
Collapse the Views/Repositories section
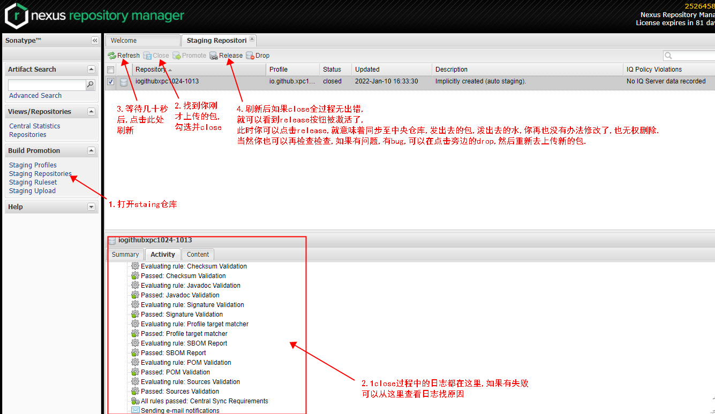[x=91, y=112]
